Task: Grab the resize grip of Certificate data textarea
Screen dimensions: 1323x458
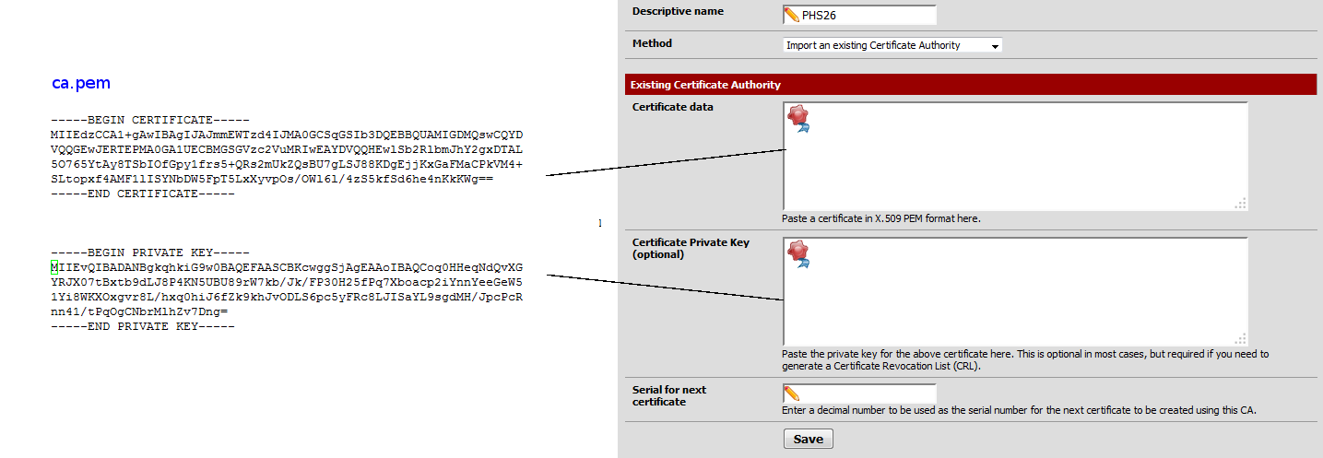Action: tap(1240, 204)
